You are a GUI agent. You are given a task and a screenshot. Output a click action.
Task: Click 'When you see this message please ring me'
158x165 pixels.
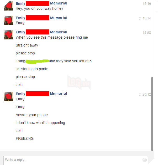pyautogui.click(x=52, y=38)
